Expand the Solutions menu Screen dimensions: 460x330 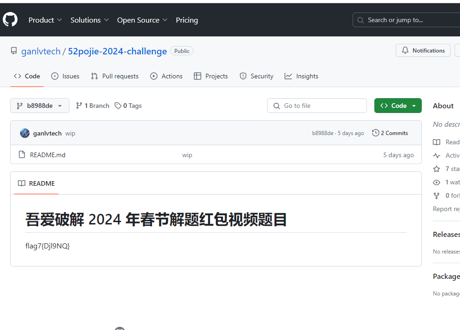coord(89,20)
